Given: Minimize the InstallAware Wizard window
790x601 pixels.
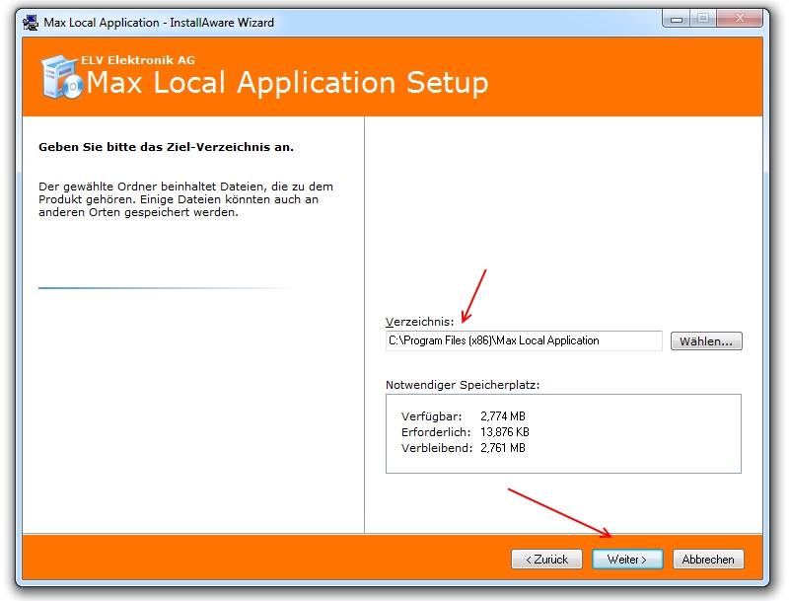Looking at the screenshot, I should point(677,19).
